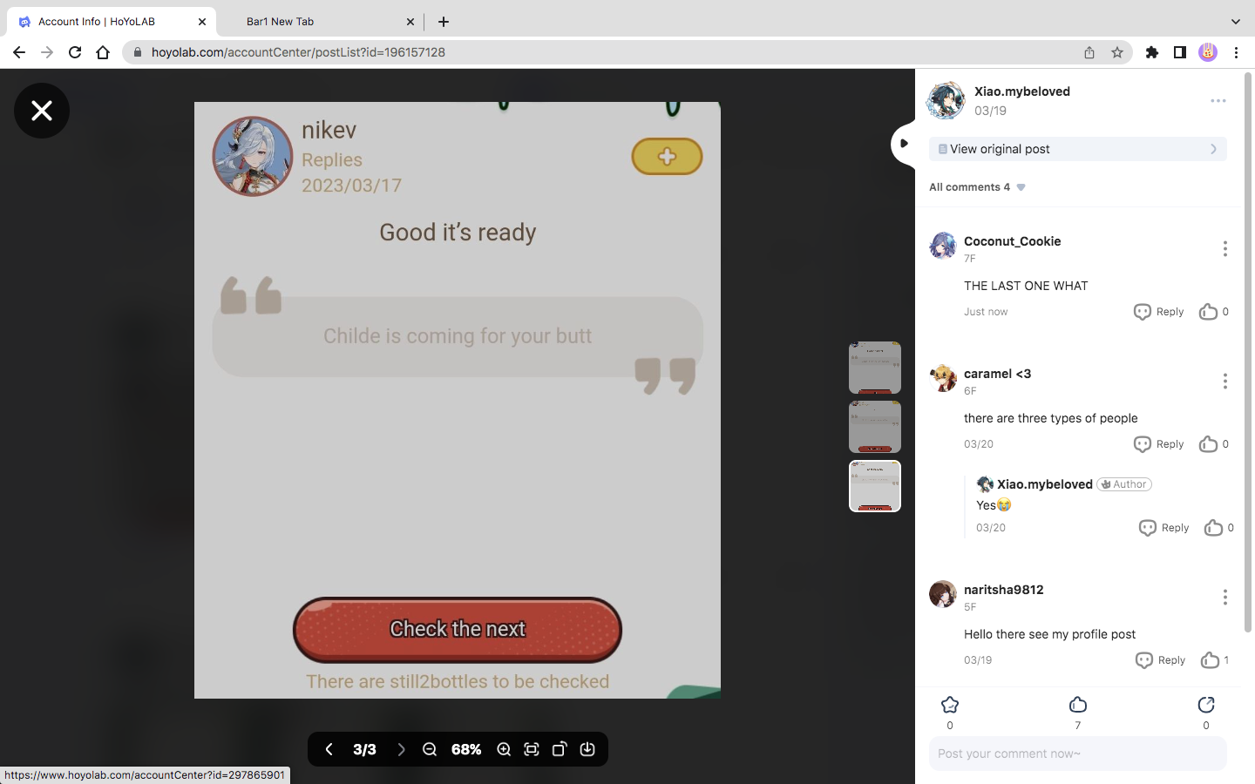The width and height of the screenshot is (1255, 784).
Task: Go to the previous image
Action: click(x=329, y=749)
